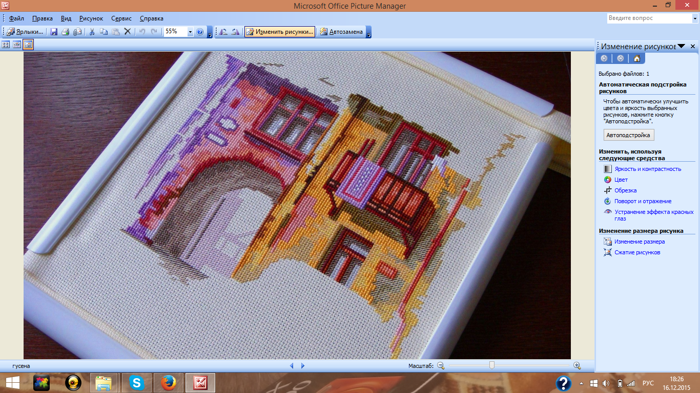Image resolution: width=700 pixels, height=393 pixels.
Task: Switch to Thumbnail view
Action: tap(6, 45)
